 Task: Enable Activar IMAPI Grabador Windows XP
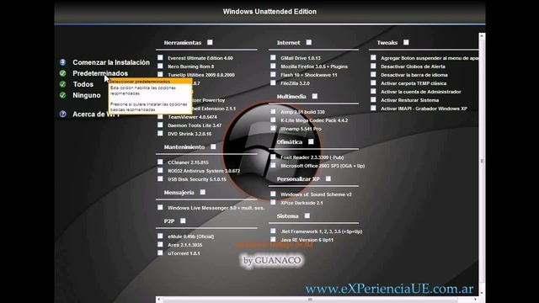(x=373, y=109)
